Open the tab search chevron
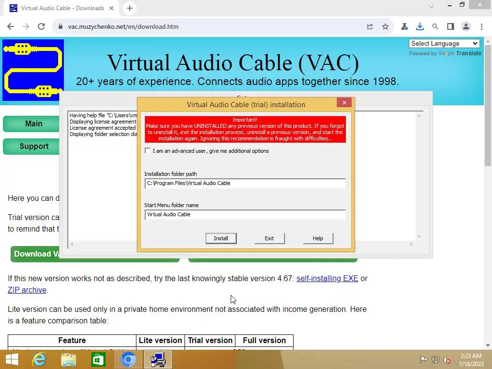This screenshot has width=492, height=369. click(431, 6)
